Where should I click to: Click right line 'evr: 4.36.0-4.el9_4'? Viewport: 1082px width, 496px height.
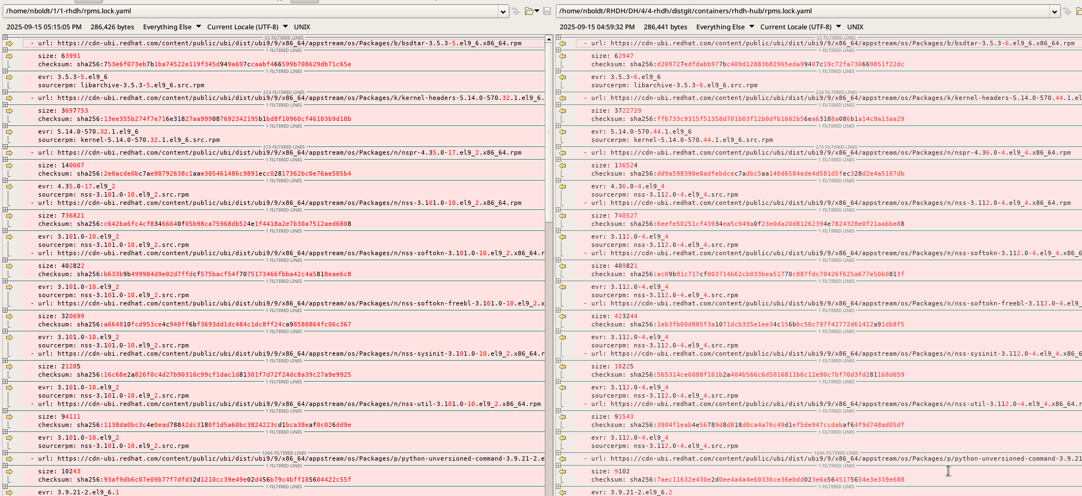[x=628, y=186]
